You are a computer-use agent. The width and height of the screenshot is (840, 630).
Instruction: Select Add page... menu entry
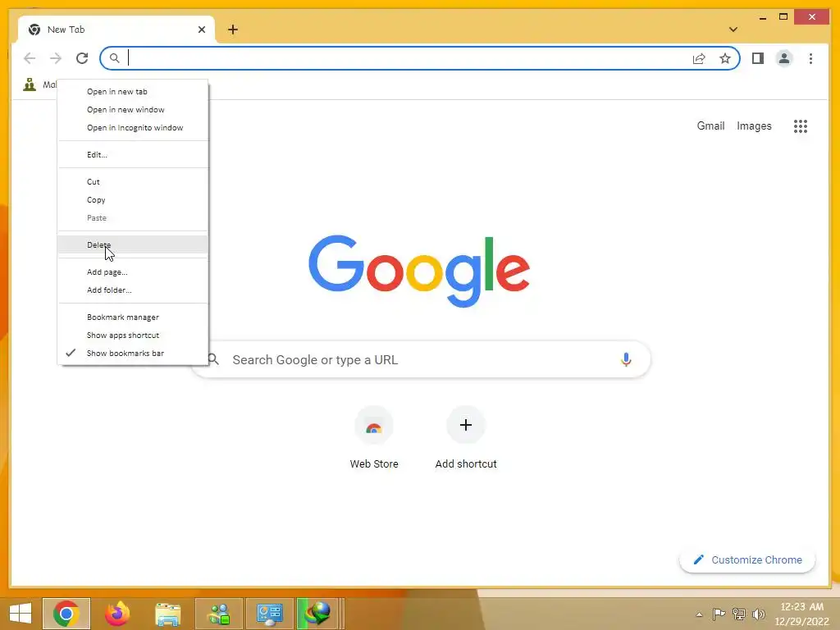click(133, 272)
